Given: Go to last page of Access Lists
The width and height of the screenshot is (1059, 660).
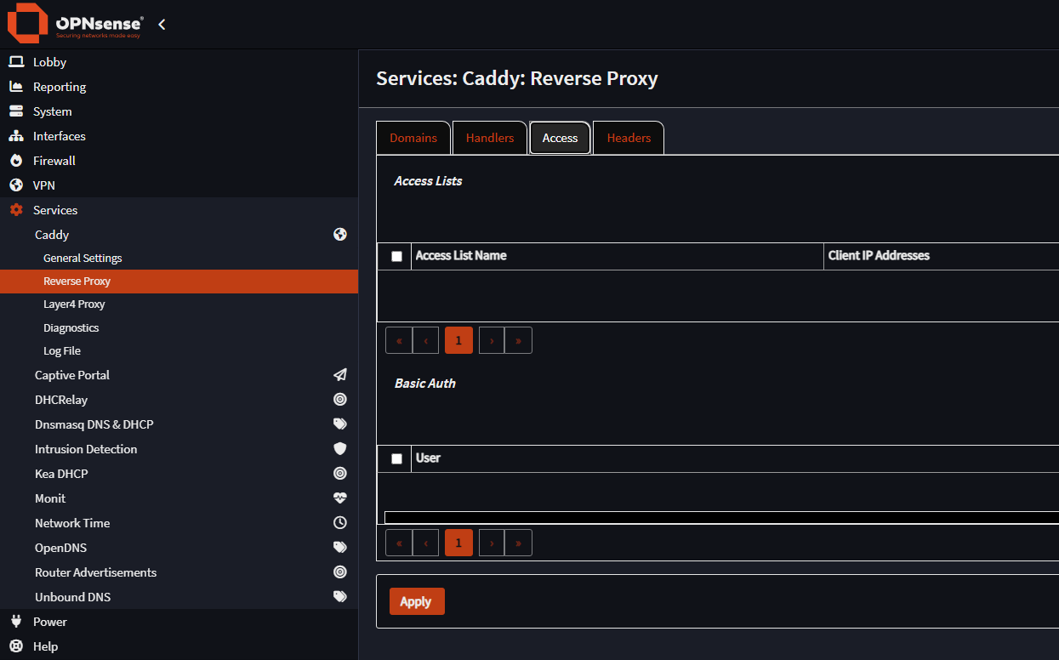Looking at the screenshot, I should [x=518, y=340].
